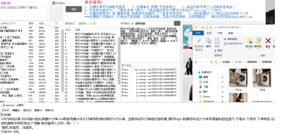
Task: Open the recent locations dropdown chevron in Explorer
Action: [207, 62]
